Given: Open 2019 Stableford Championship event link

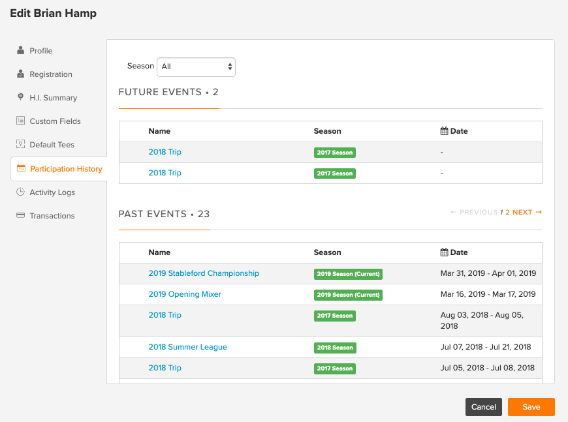Looking at the screenshot, I should tap(204, 273).
